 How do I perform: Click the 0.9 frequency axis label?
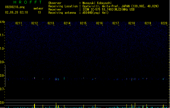pyautogui.click(x=2, y=62)
